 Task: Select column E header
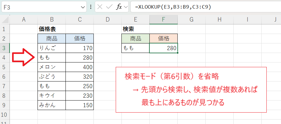135,20
